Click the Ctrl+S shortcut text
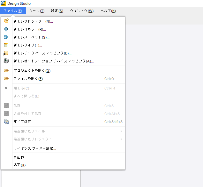 109,106
